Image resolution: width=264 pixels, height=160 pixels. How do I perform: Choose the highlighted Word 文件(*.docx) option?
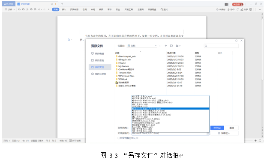tap(171, 109)
